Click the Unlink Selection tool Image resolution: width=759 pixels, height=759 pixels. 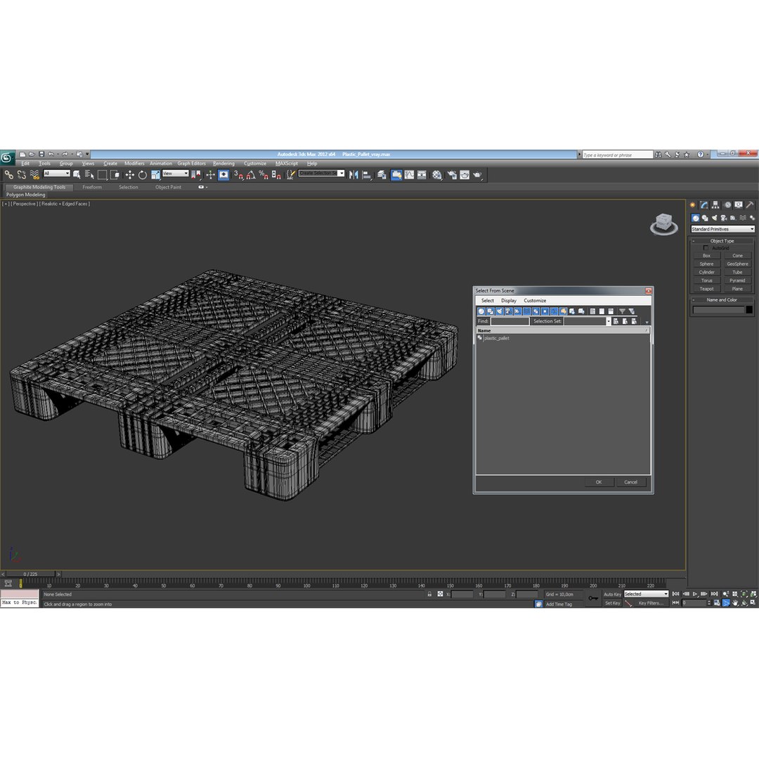pyautogui.click(x=21, y=175)
